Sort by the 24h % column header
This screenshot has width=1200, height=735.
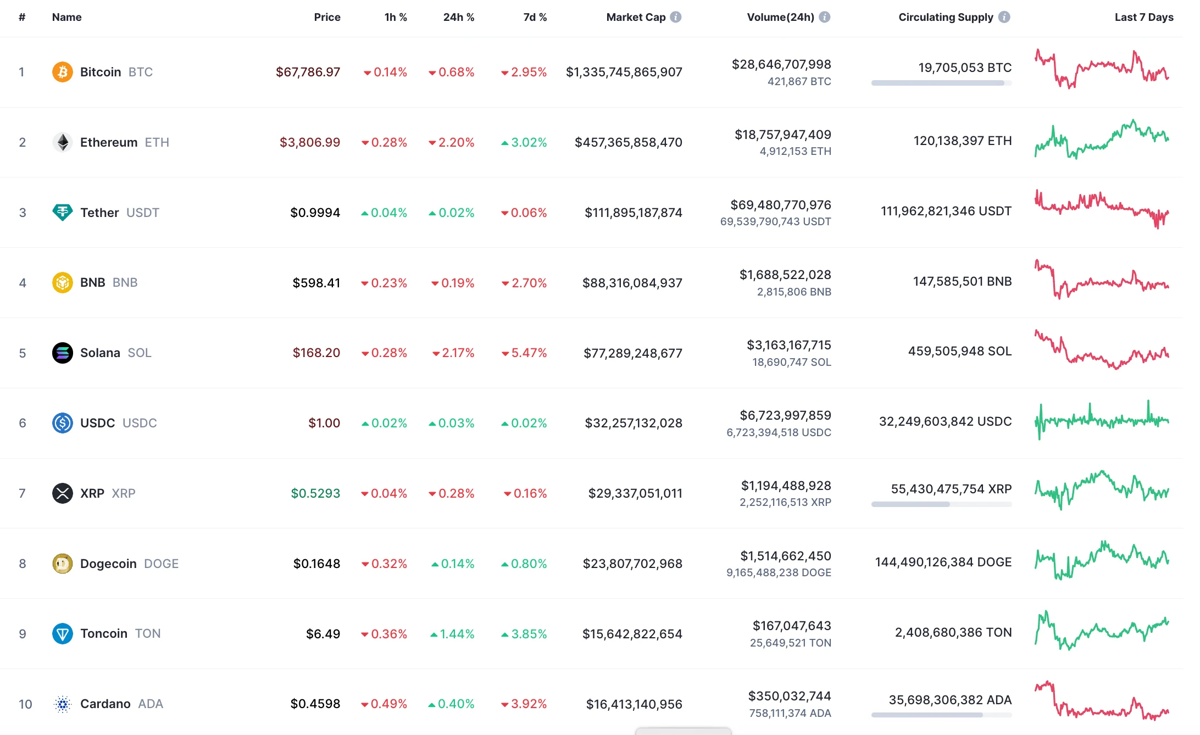coord(458,17)
